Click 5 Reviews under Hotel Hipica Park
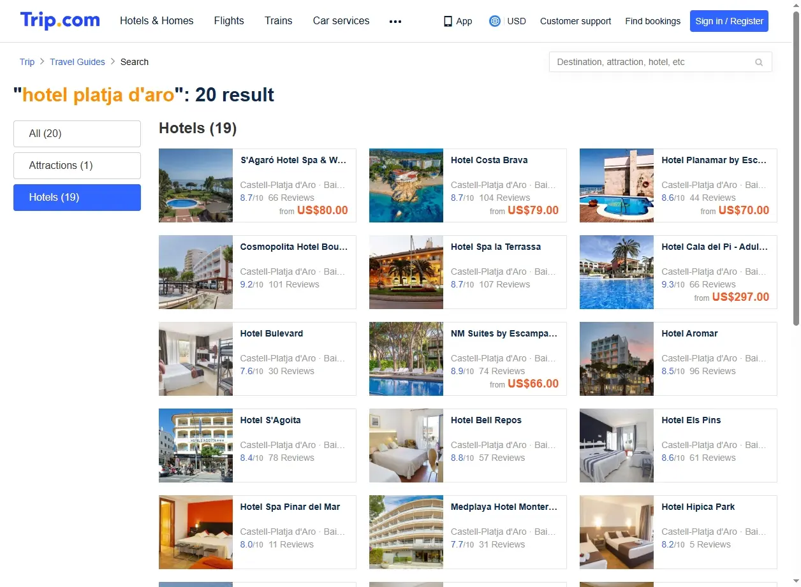Viewport: 801px width, 587px height. [x=710, y=544]
